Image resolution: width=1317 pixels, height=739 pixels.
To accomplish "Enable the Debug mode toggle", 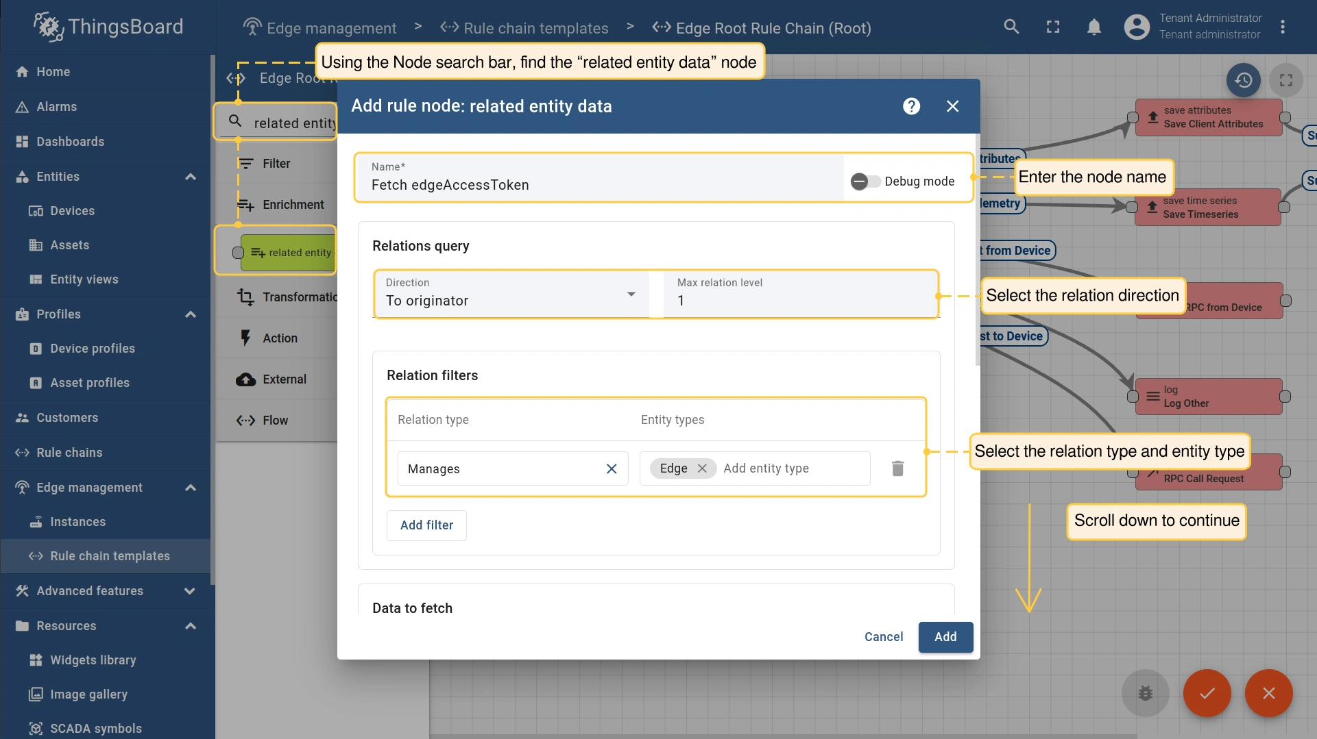I will point(865,181).
